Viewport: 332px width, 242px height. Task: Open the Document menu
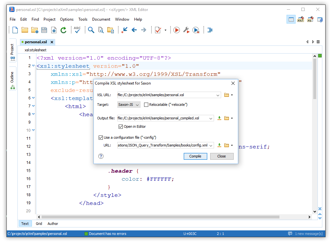[101, 19]
